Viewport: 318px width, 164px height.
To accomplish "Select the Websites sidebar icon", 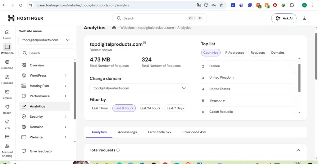I will 7,47.
